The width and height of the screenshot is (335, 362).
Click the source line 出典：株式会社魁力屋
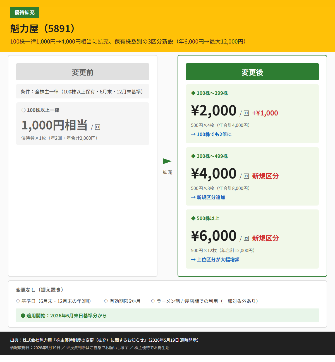104,340
